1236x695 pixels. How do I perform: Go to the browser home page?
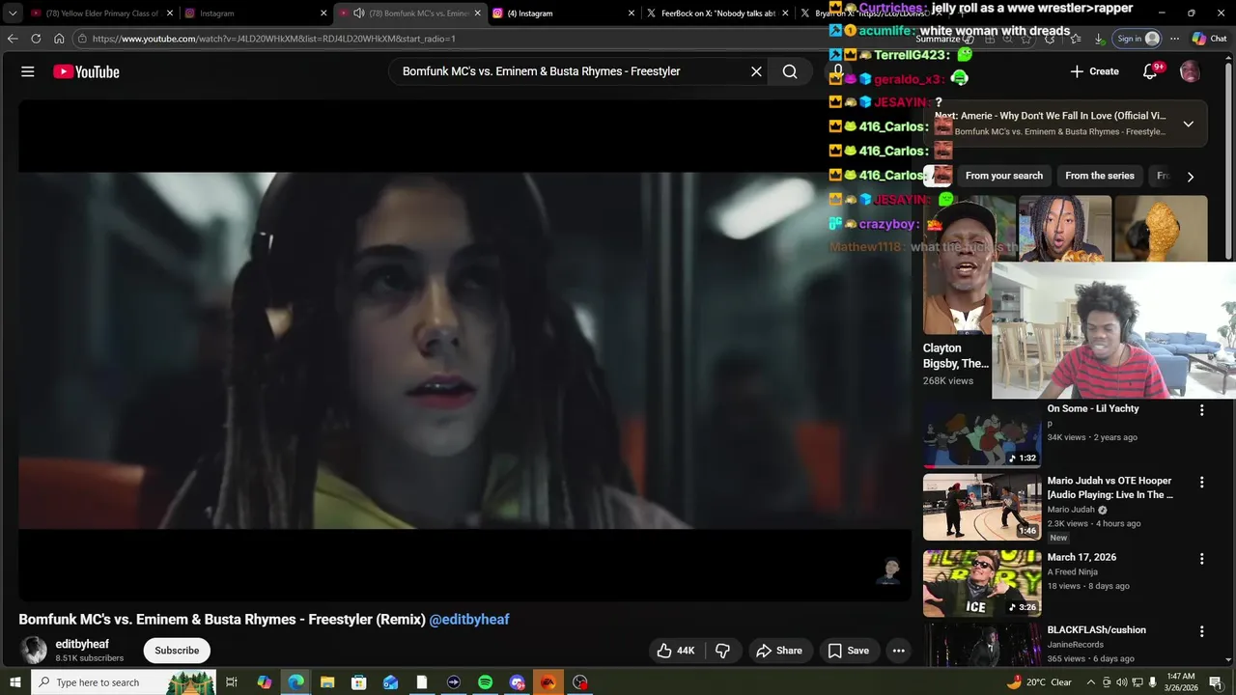(x=59, y=39)
